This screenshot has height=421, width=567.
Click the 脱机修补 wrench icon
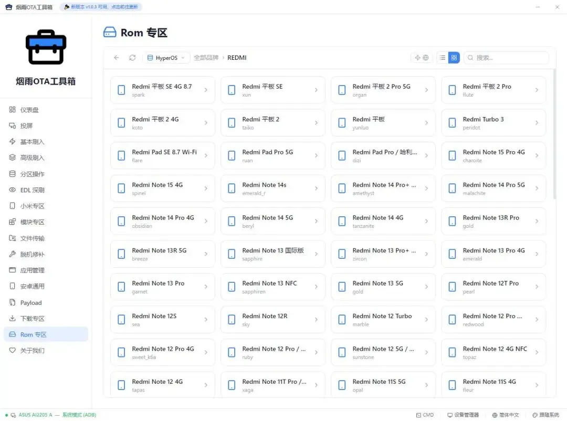point(12,254)
